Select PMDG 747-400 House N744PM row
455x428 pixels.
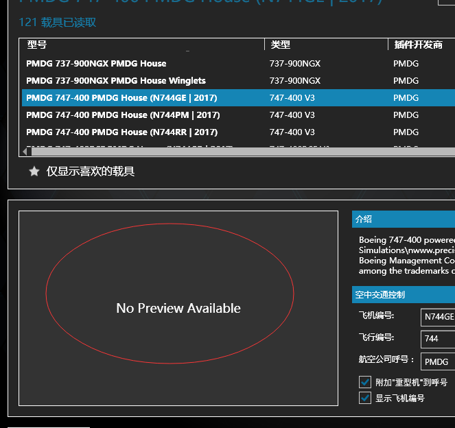point(238,115)
